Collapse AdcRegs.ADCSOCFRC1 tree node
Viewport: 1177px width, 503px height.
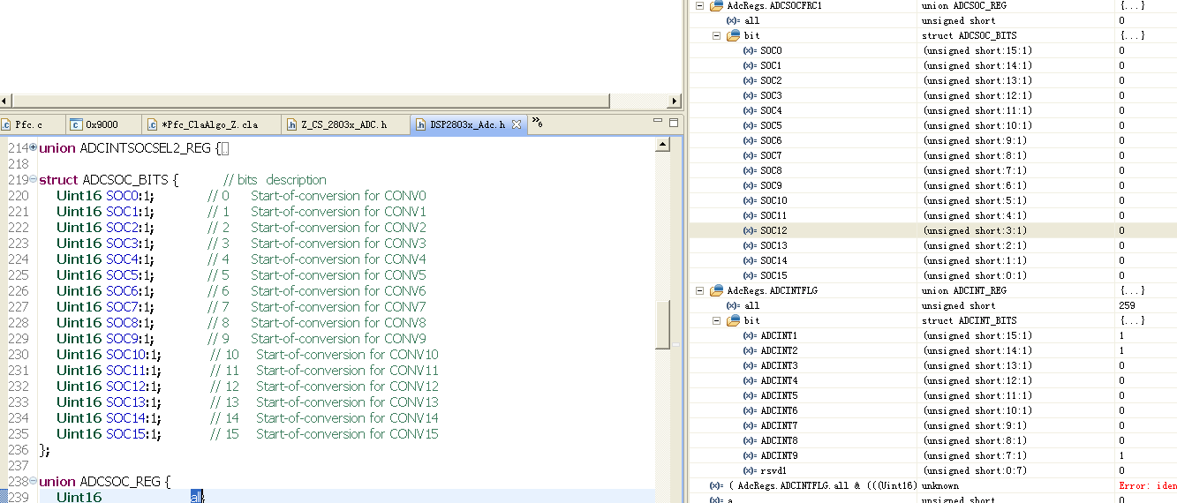(x=700, y=5)
